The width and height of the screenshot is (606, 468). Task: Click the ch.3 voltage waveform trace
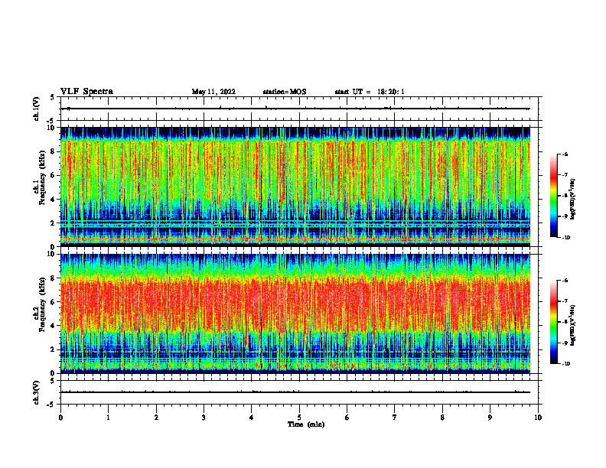[295, 392]
